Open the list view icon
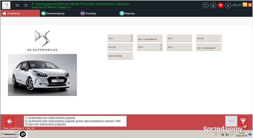Viewport: 253px width, 138px height. point(26,5)
